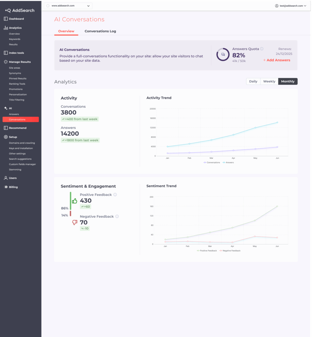The width and height of the screenshot is (312, 337).
Task: Open Synonyms under Manage Results
Action: click(x=15, y=73)
